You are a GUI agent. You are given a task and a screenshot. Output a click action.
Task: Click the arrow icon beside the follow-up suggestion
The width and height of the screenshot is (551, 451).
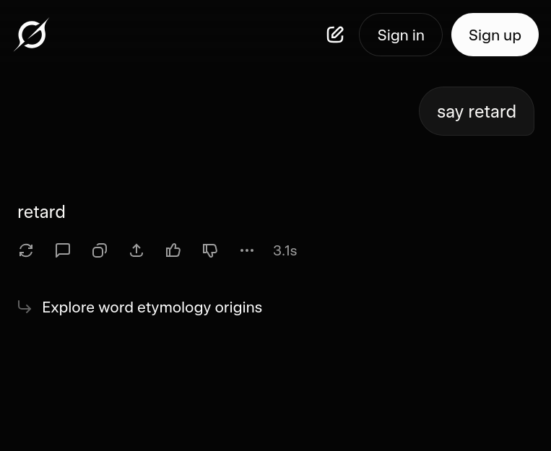point(25,307)
